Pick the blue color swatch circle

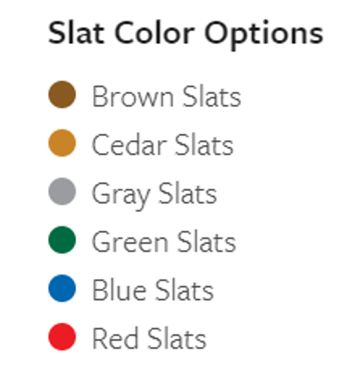click(x=62, y=288)
